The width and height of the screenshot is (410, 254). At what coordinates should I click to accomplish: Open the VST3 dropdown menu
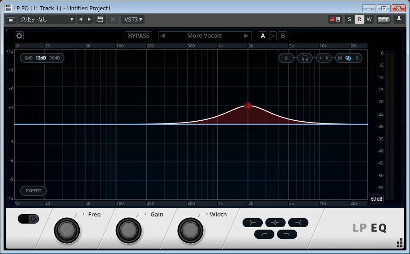[x=132, y=19]
